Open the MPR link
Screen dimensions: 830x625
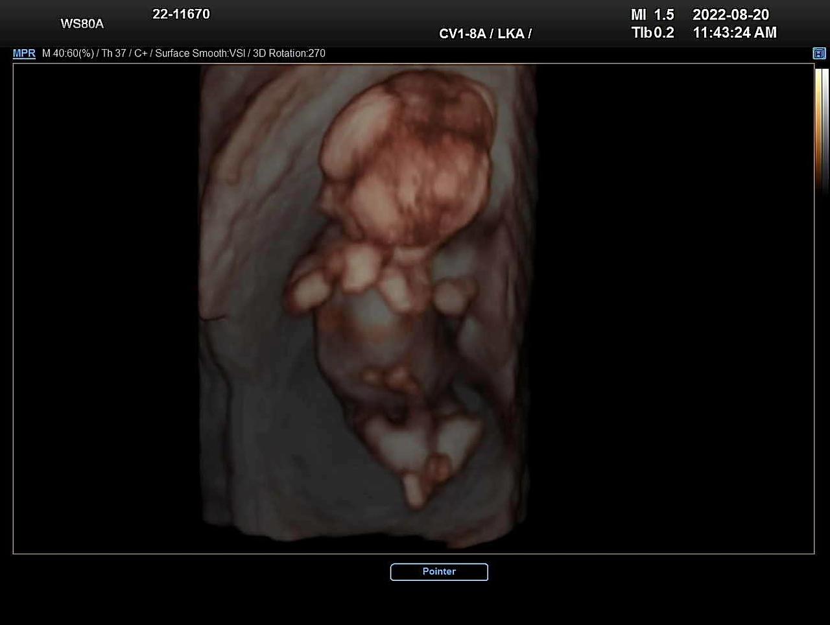24,53
